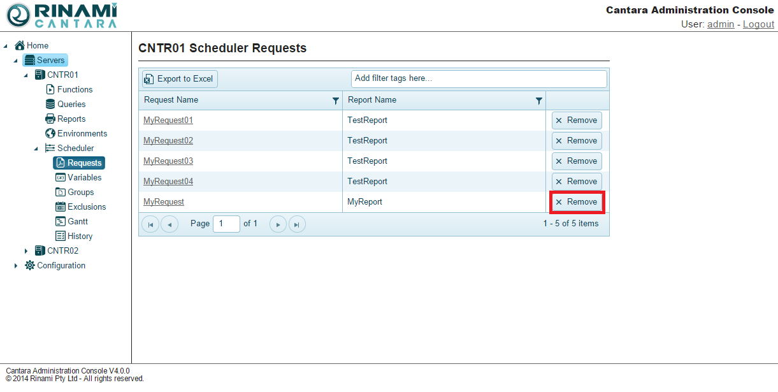Click the Gantt chart icon
Viewport: 778px width, 392px height.
coord(61,222)
